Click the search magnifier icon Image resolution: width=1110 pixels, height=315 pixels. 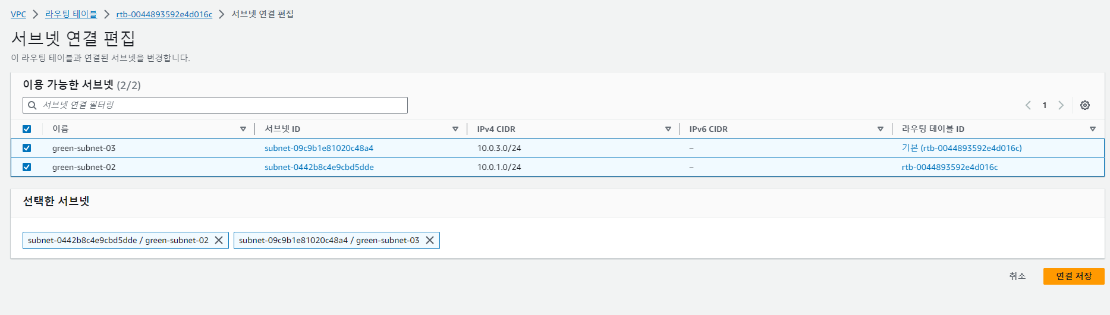[x=33, y=105]
